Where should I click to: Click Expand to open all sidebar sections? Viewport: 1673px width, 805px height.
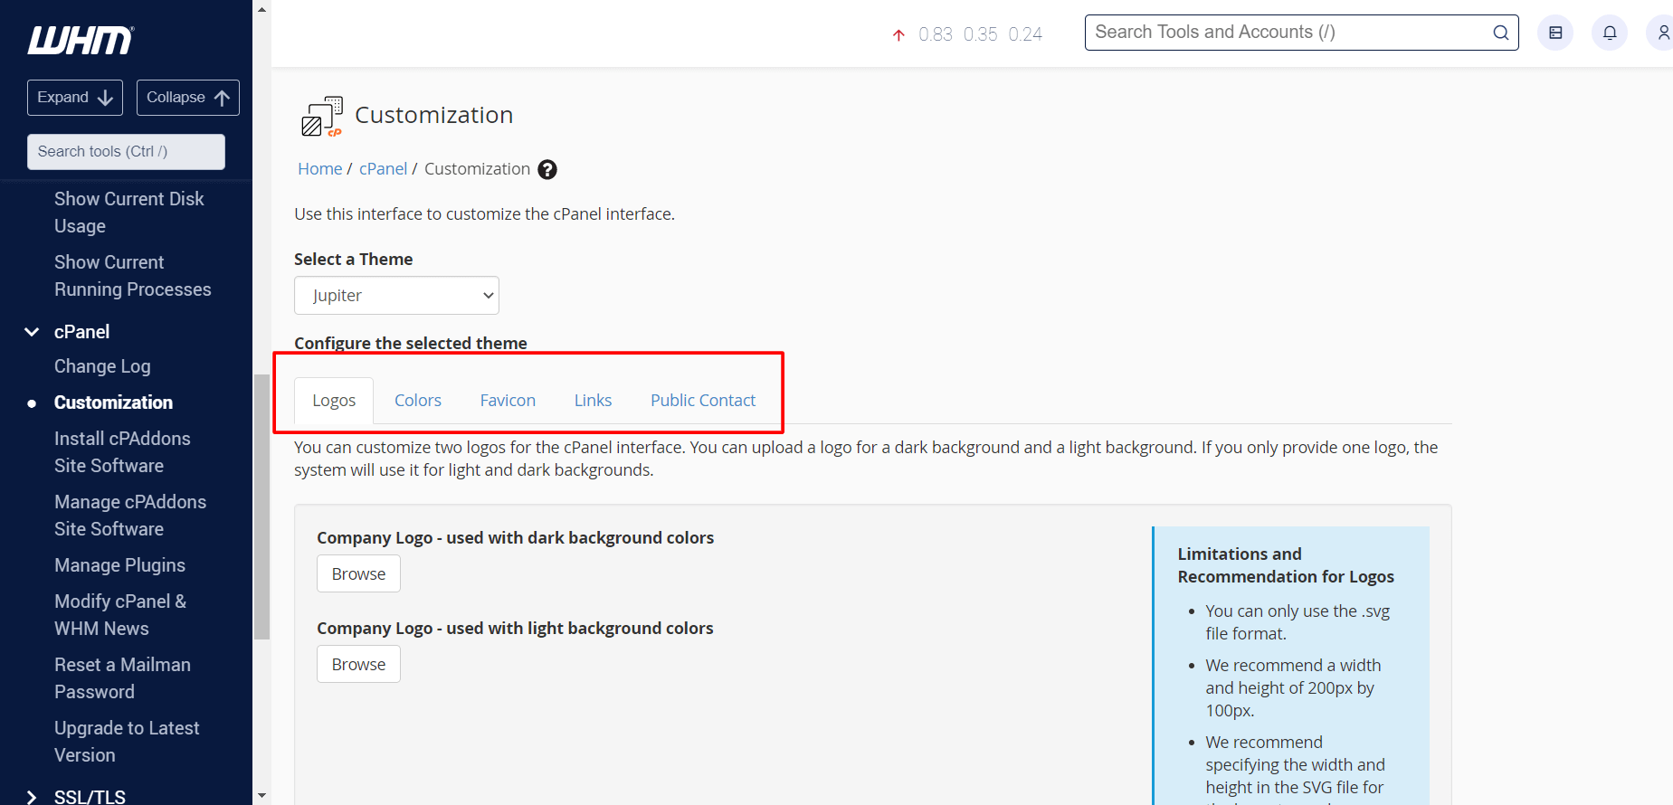click(75, 97)
